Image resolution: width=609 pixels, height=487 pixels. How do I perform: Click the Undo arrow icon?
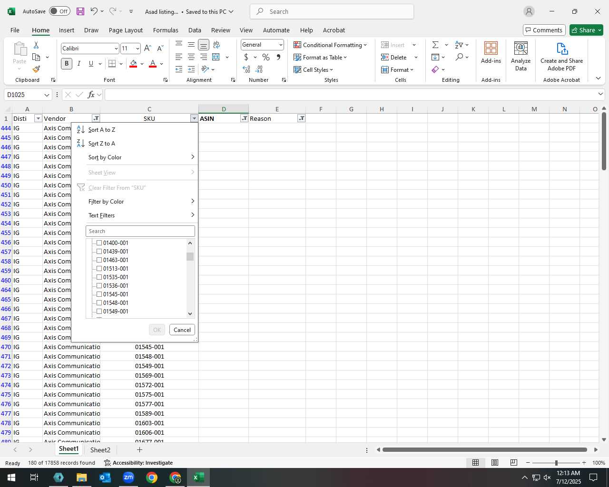[x=94, y=11]
